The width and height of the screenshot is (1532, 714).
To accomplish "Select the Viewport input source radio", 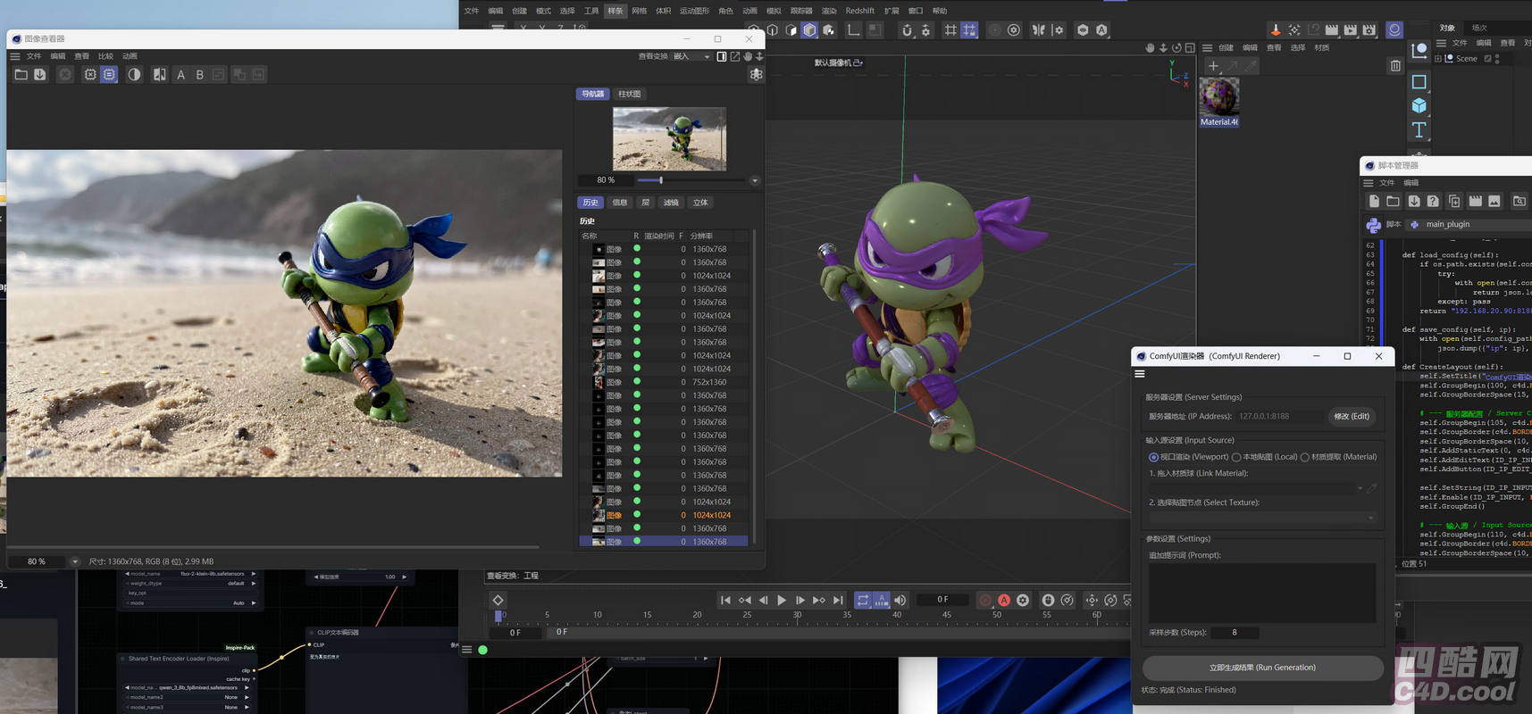I will tap(1153, 457).
